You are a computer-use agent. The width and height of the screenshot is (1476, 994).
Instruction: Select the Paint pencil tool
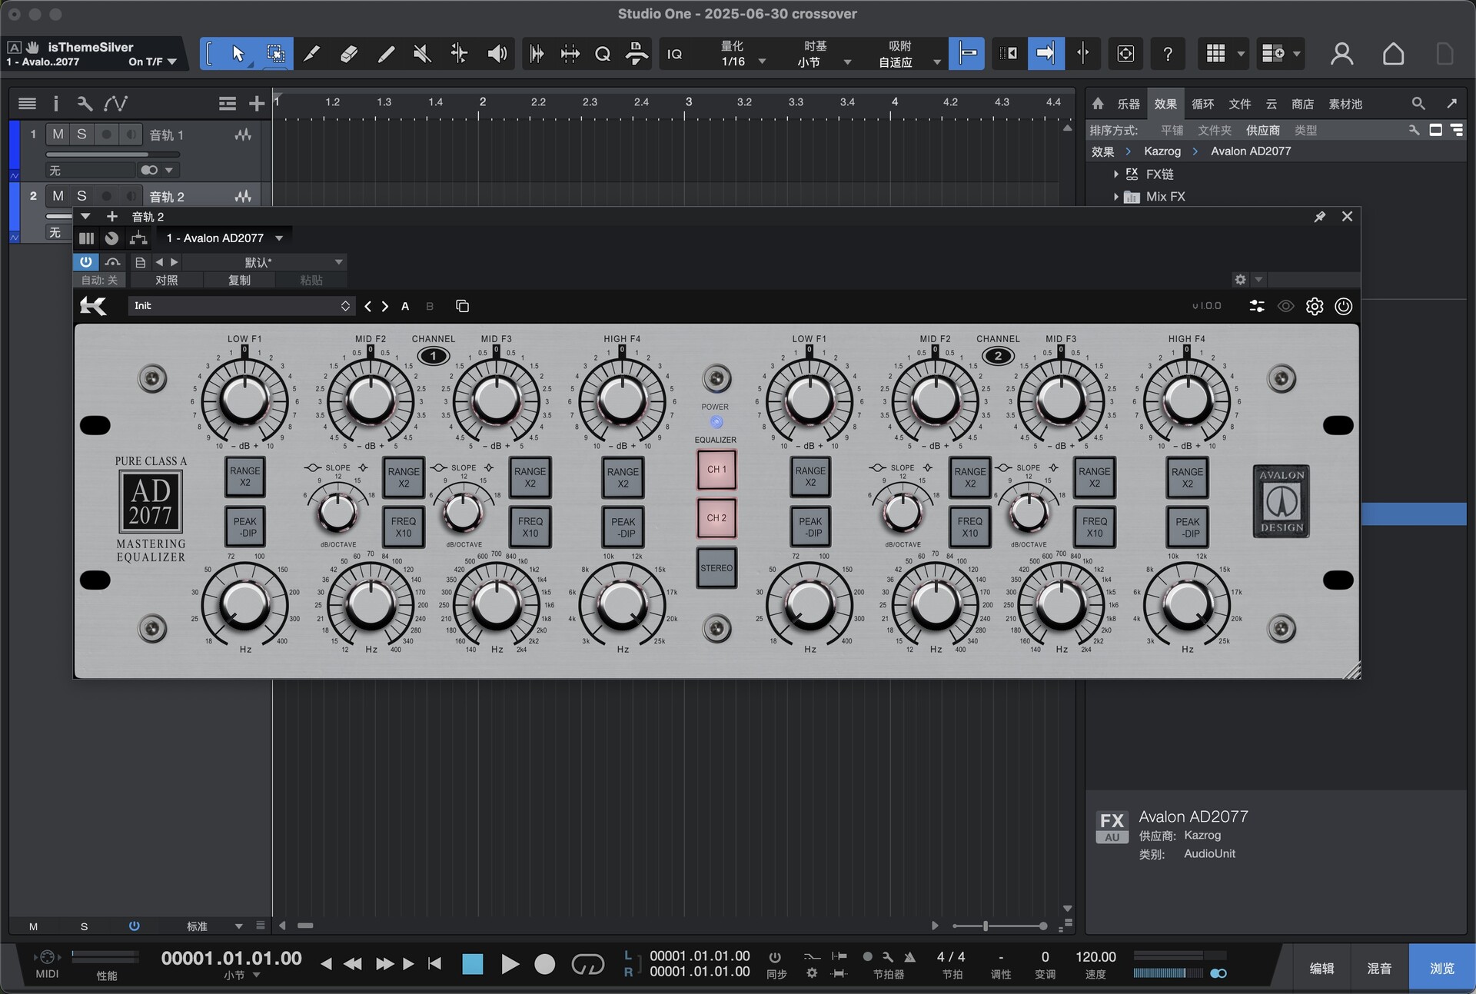[385, 53]
